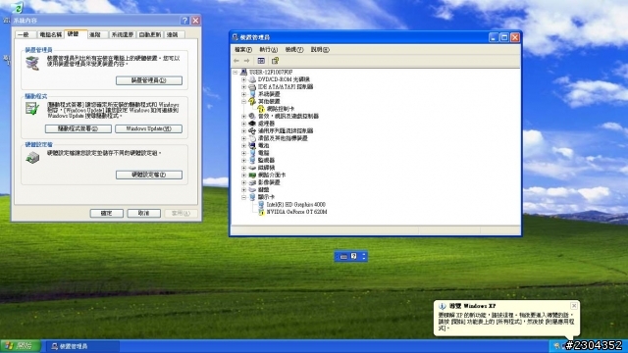Click the driver signing checklist icon
Viewport: 628px width, 353px height.
(32, 109)
